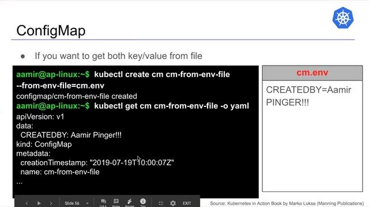Viewport: 369px width, 207px height.
Task: Click 'configmap/cm-from-env-file created' output line
Action: coord(77,96)
